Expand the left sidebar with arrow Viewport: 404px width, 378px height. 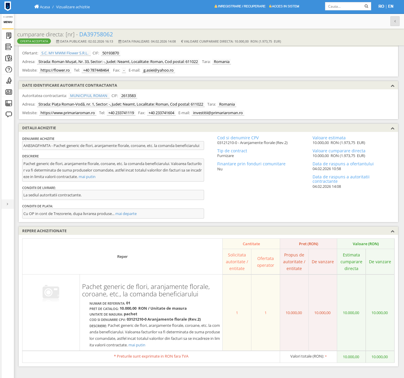coord(7,204)
